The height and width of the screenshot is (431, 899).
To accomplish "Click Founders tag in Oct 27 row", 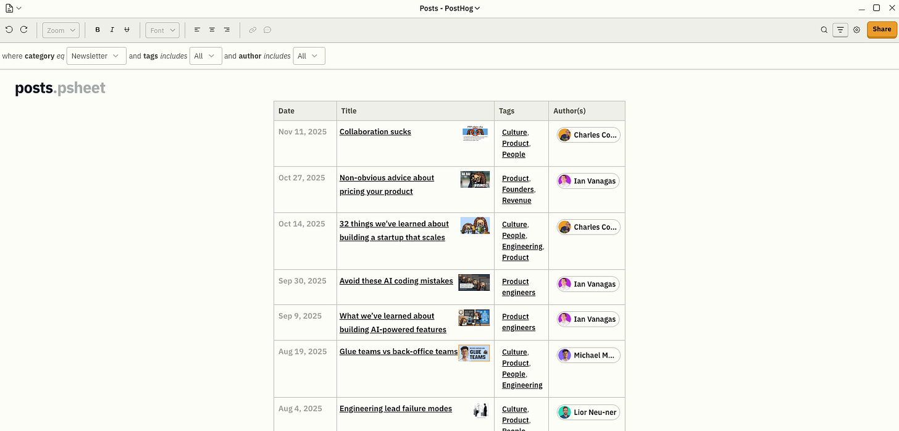I will 517,190.
